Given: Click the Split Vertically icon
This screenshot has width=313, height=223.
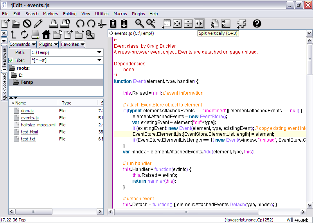Looking at the screenshot, I should (199, 23).
